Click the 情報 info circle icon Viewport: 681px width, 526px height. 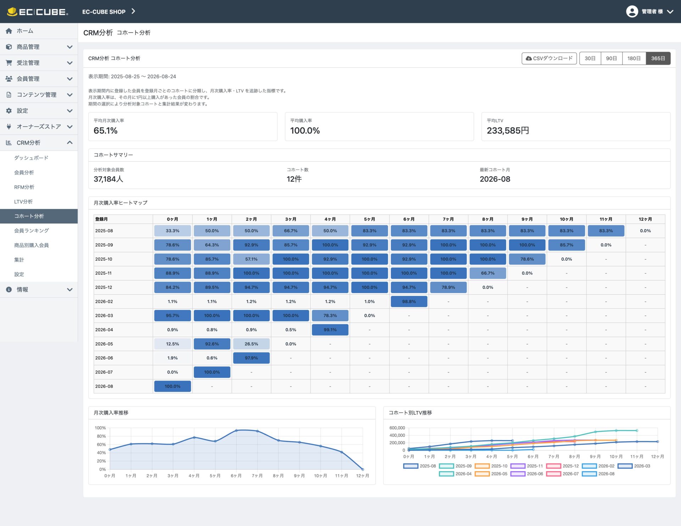click(x=9, y=289)
